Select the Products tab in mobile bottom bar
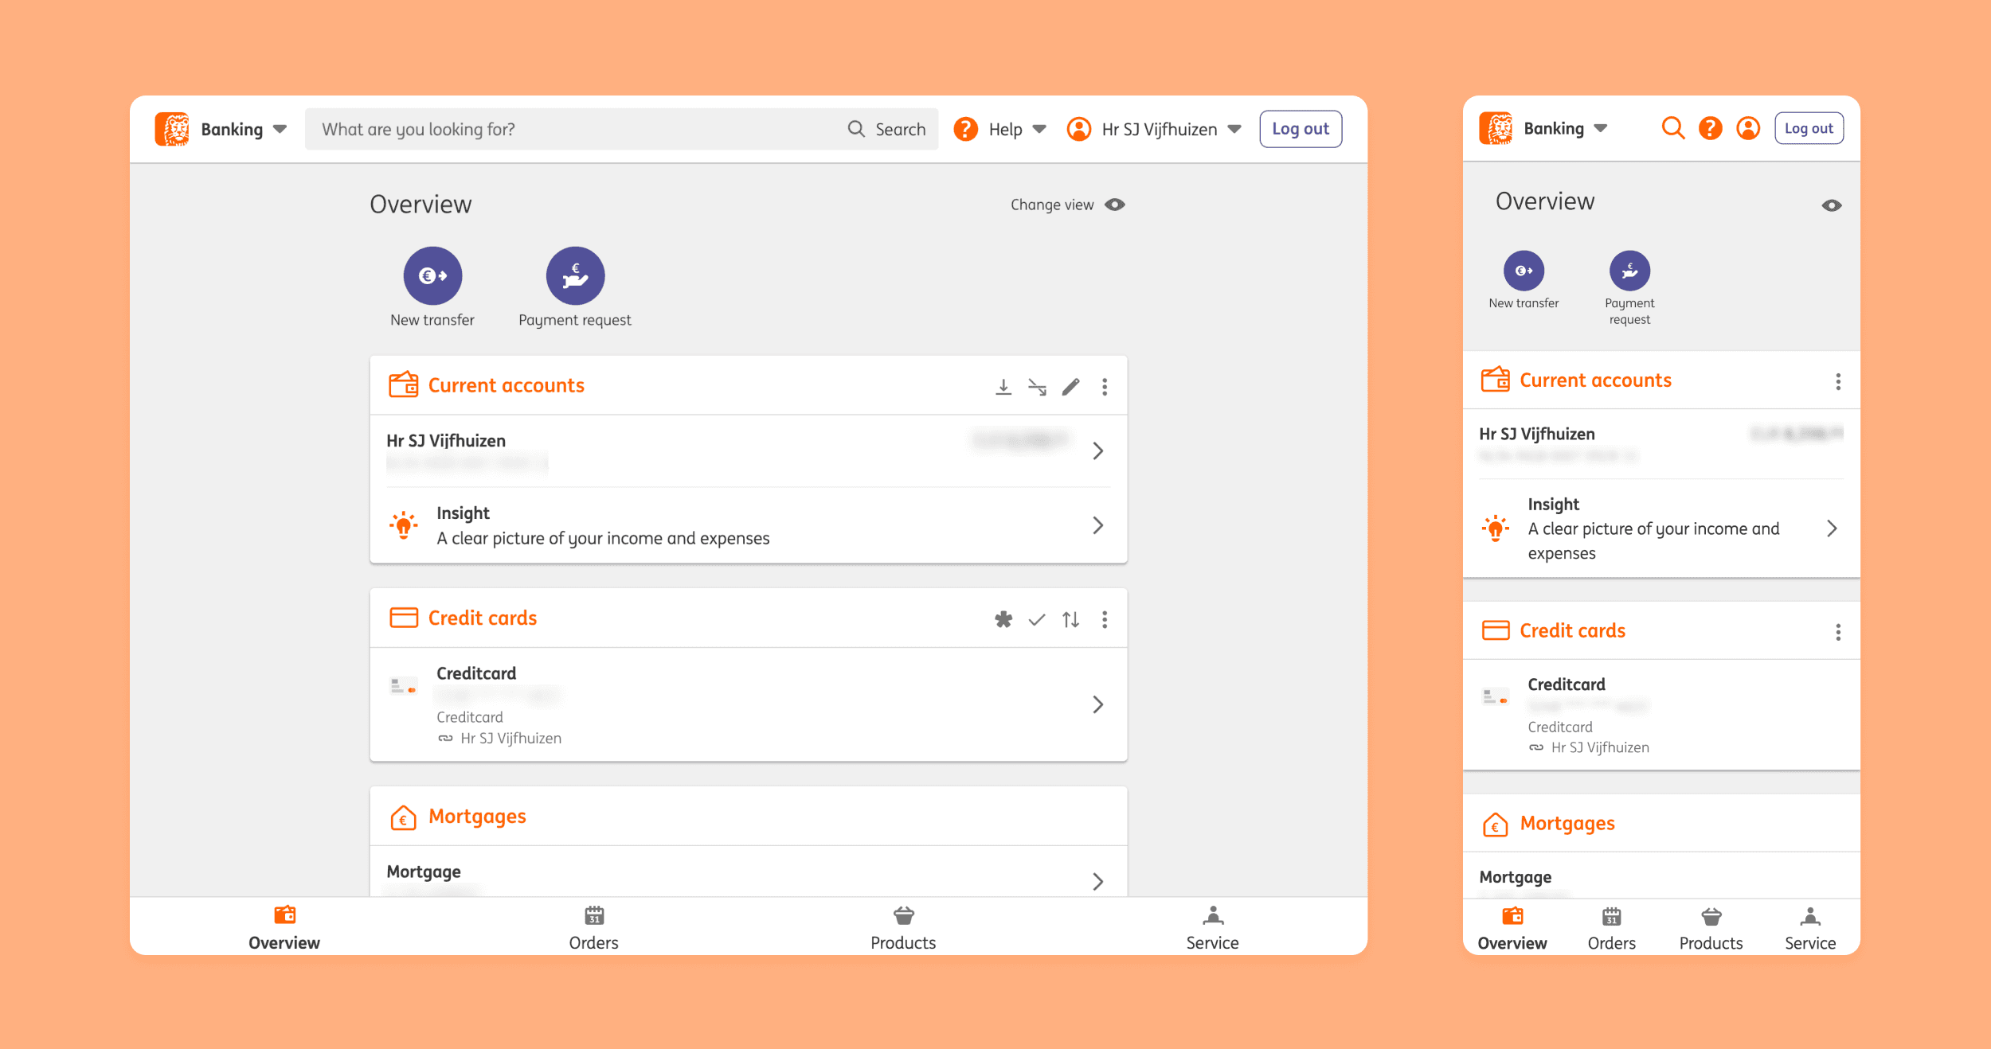 click(1711, 929)
